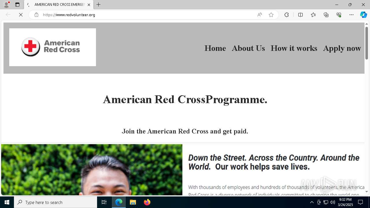Stop loading the page
Viewport: 370px width, 208px height.
(x=21, y=15)
